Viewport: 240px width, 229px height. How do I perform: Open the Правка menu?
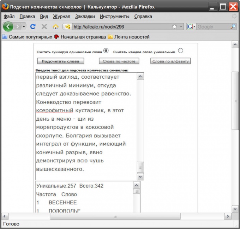[x=27, y=16]
